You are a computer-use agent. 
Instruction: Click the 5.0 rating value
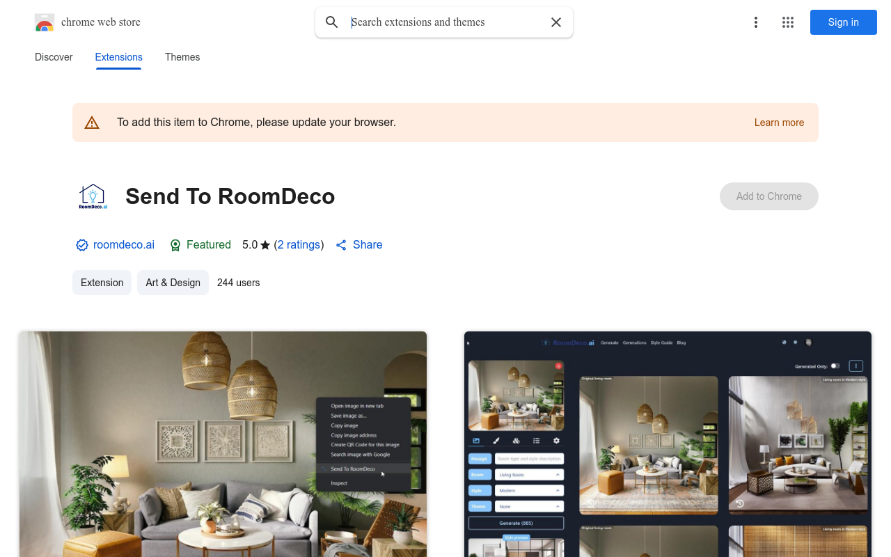[250, 245]
